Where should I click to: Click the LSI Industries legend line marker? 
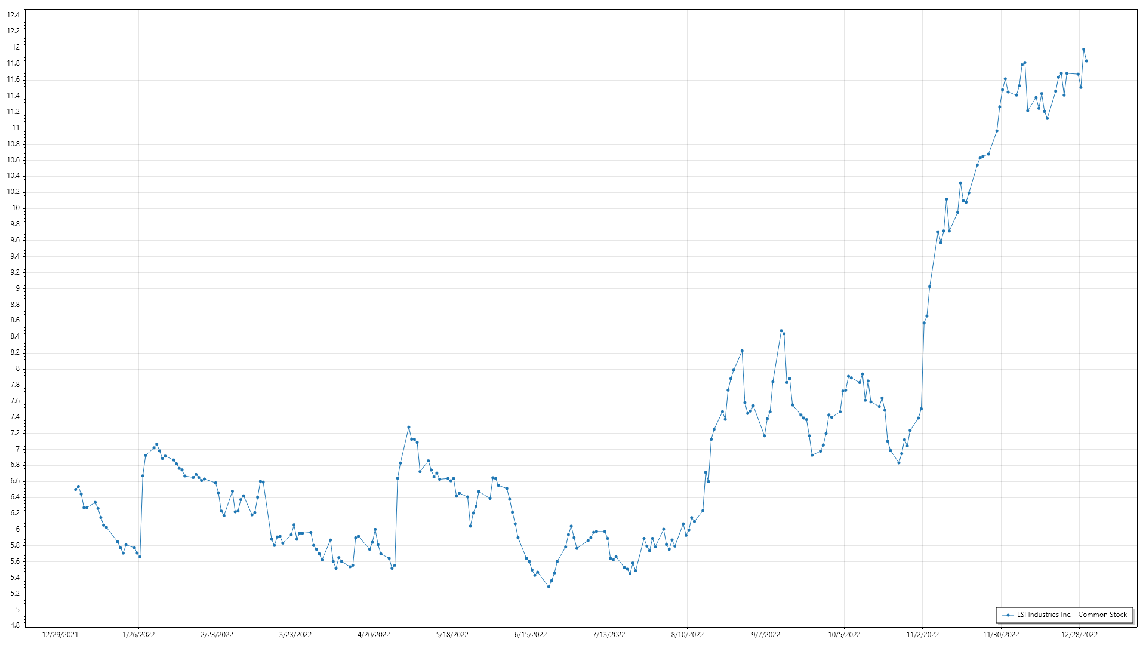coord(1008,615)
